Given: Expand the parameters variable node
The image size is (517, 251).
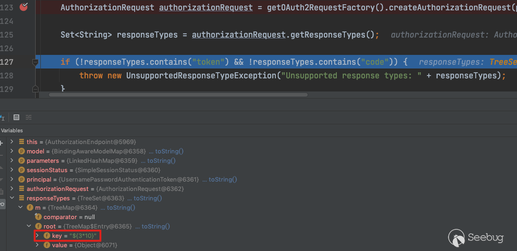Looking at the screenshot, I should [x=12, y=160].
